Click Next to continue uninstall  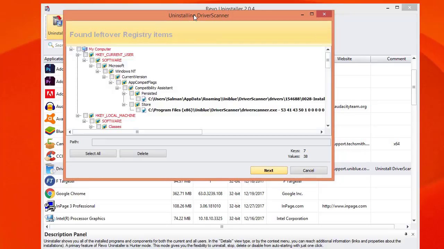point(269,170)
